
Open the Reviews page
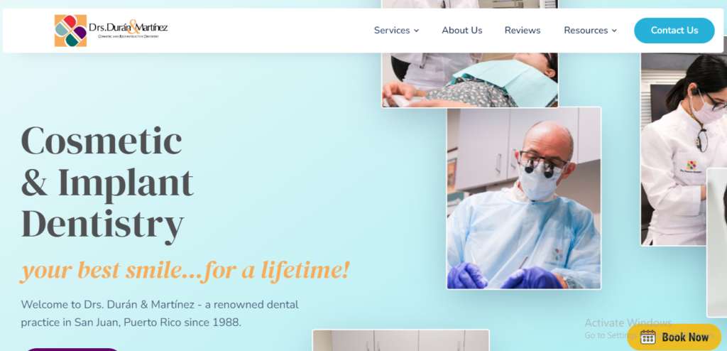click(523, 31)
